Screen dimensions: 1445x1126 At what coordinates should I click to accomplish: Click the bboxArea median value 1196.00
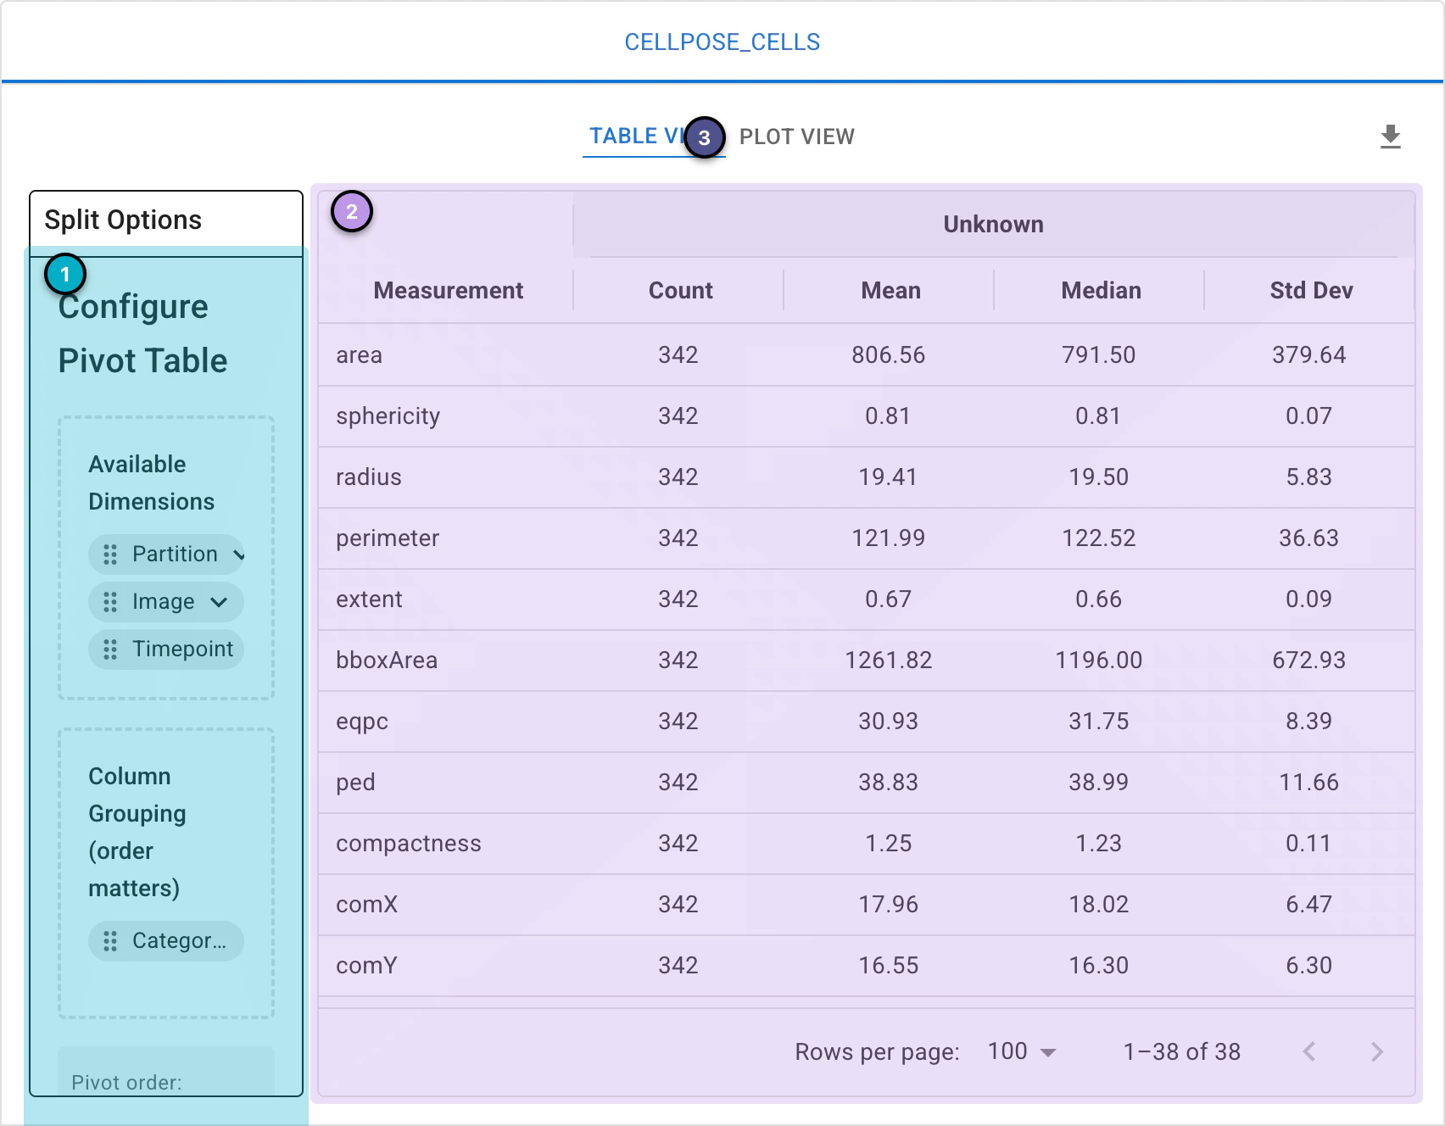click(1099, 661)
